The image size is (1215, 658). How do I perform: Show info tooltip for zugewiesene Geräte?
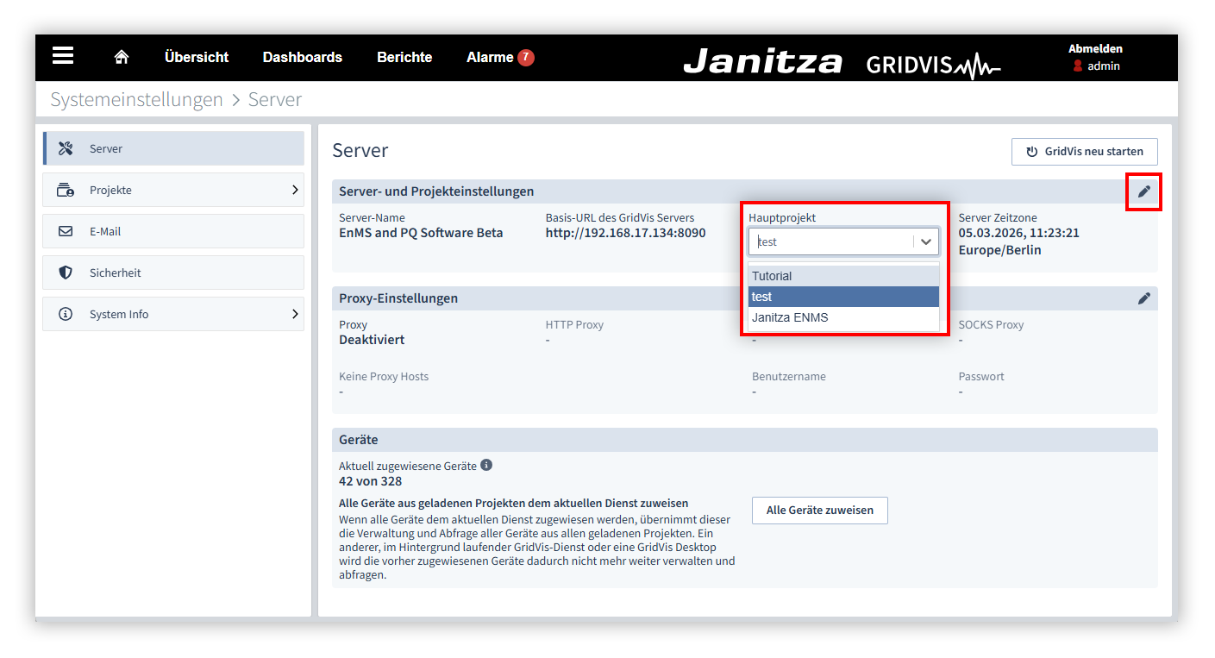tap(486, 465)
